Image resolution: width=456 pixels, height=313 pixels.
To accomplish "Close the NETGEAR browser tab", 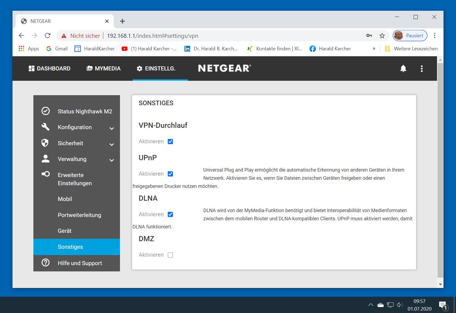I will click(107, 21).
